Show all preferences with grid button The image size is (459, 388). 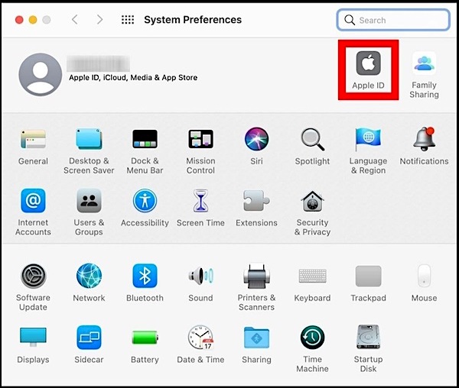coord(128,20)
